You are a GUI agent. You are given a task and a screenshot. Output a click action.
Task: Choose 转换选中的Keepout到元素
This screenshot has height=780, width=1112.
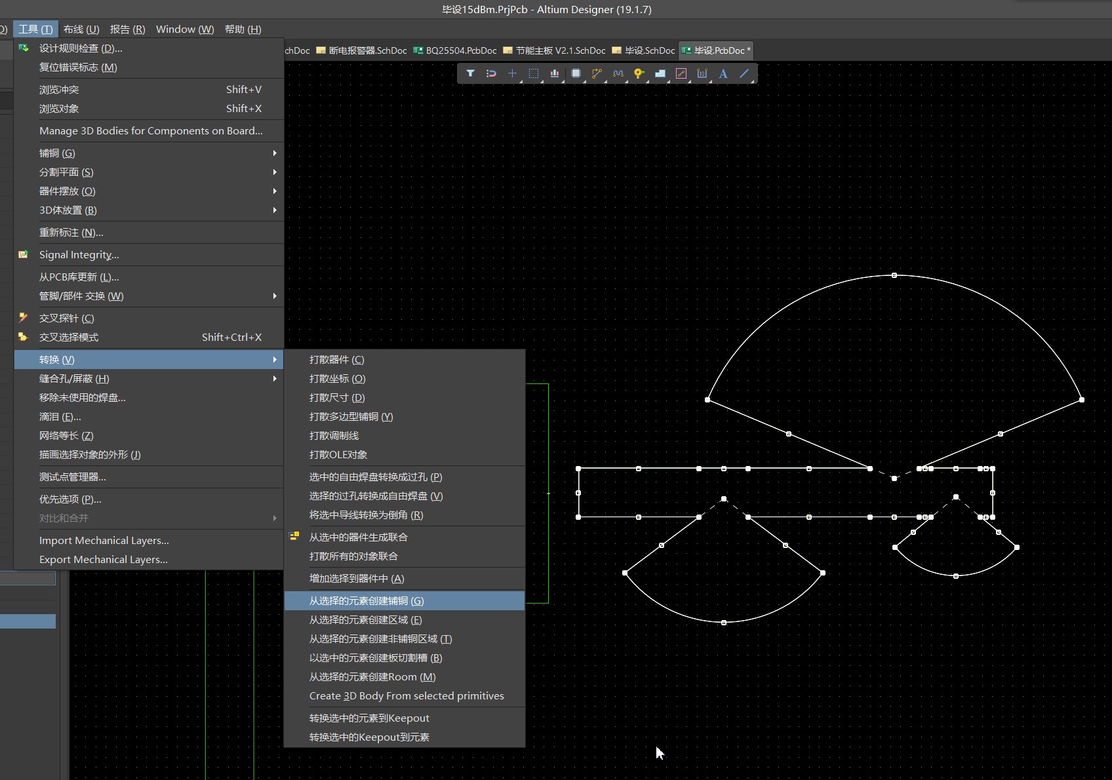click(x=405, y=737)
